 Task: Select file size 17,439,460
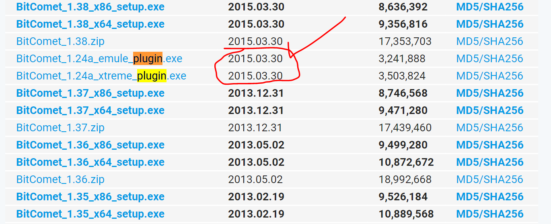(x=405, y=128)
